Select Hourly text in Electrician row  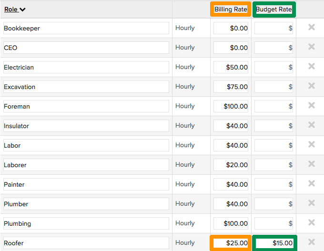pyautogui.click(x=185, y=67)
